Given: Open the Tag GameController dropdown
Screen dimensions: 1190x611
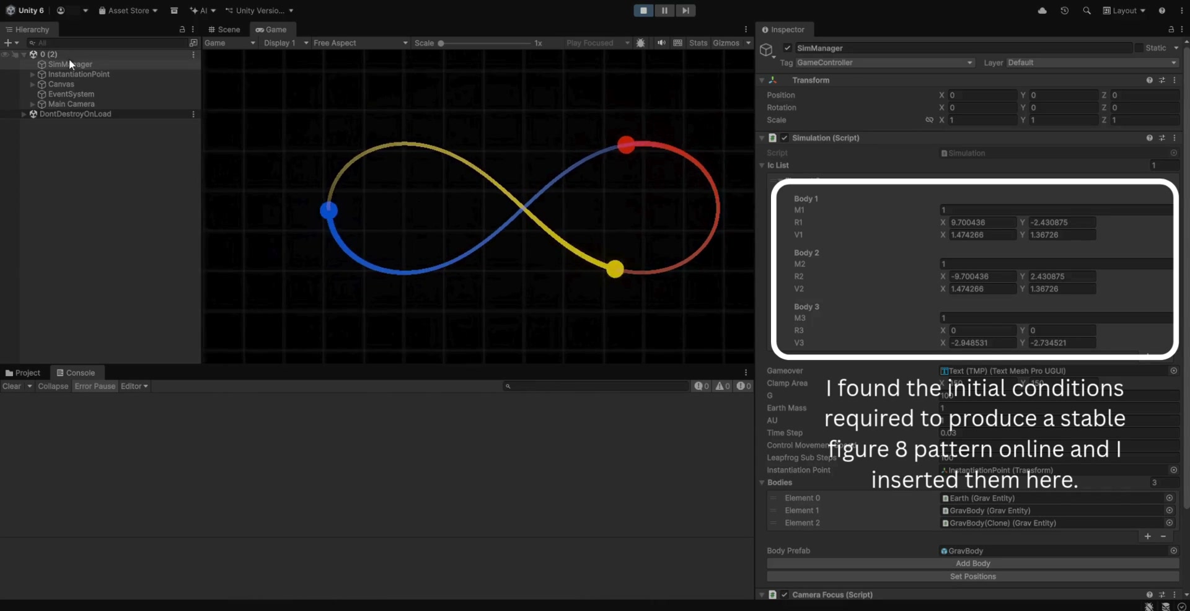Looking at the screenshot, I should tap(885, 63).
